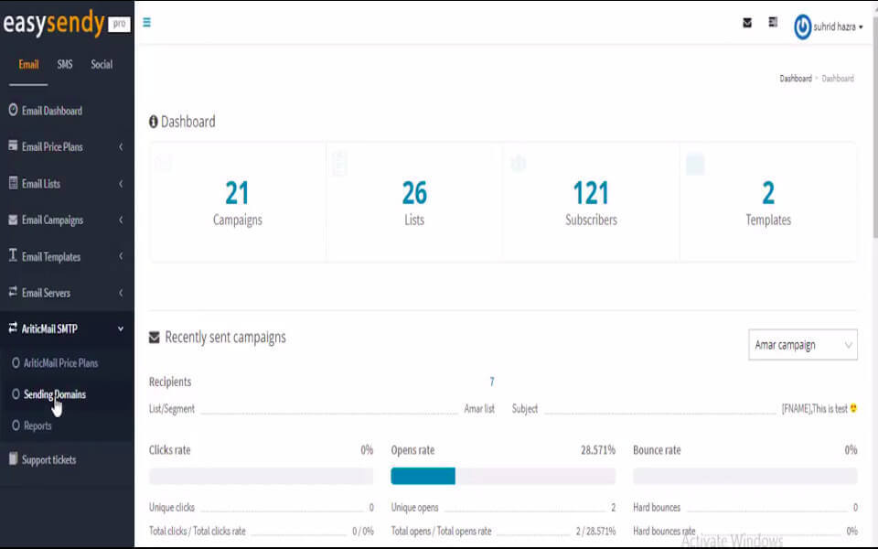Click the 28.571% opens rate value

597,450
